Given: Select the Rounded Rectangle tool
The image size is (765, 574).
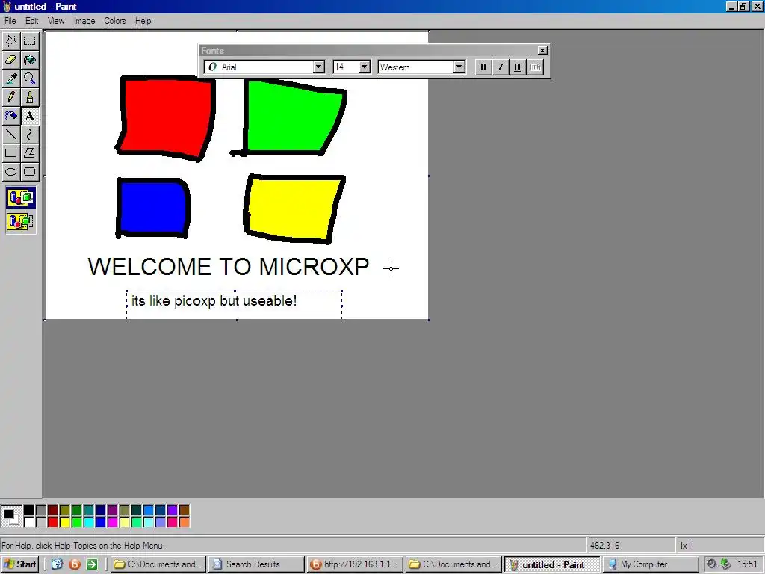Looking at the screenshot, I should 30,172.
